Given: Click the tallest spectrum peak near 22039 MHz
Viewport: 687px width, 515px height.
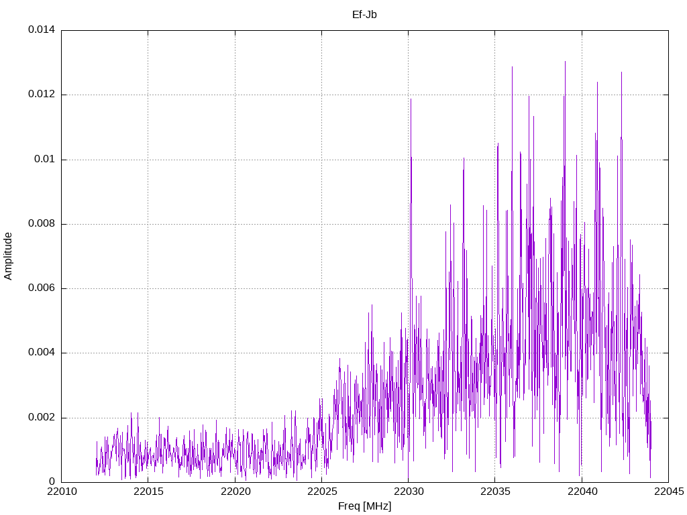Looking at the screenshot, I should [x=565, y=62].
